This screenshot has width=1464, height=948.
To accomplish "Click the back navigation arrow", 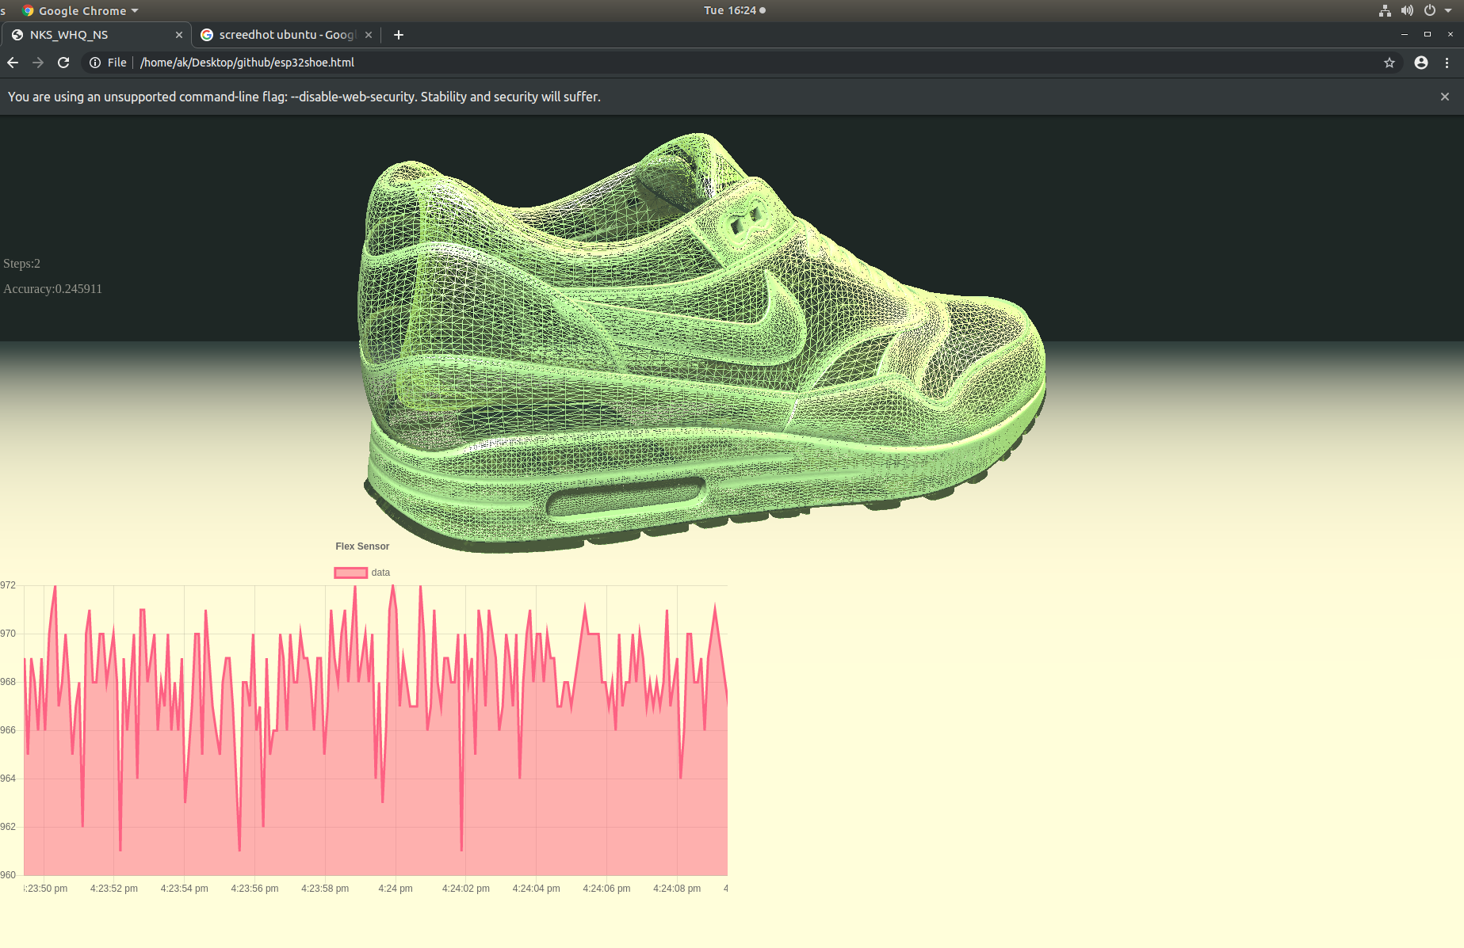I will coord(13,63).
